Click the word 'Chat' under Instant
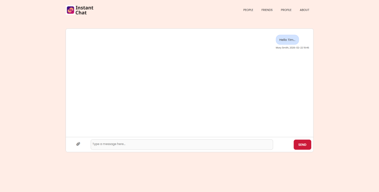The width and height of the screenshot is (379, 192). pyautogui.click(x=81, y=13)
